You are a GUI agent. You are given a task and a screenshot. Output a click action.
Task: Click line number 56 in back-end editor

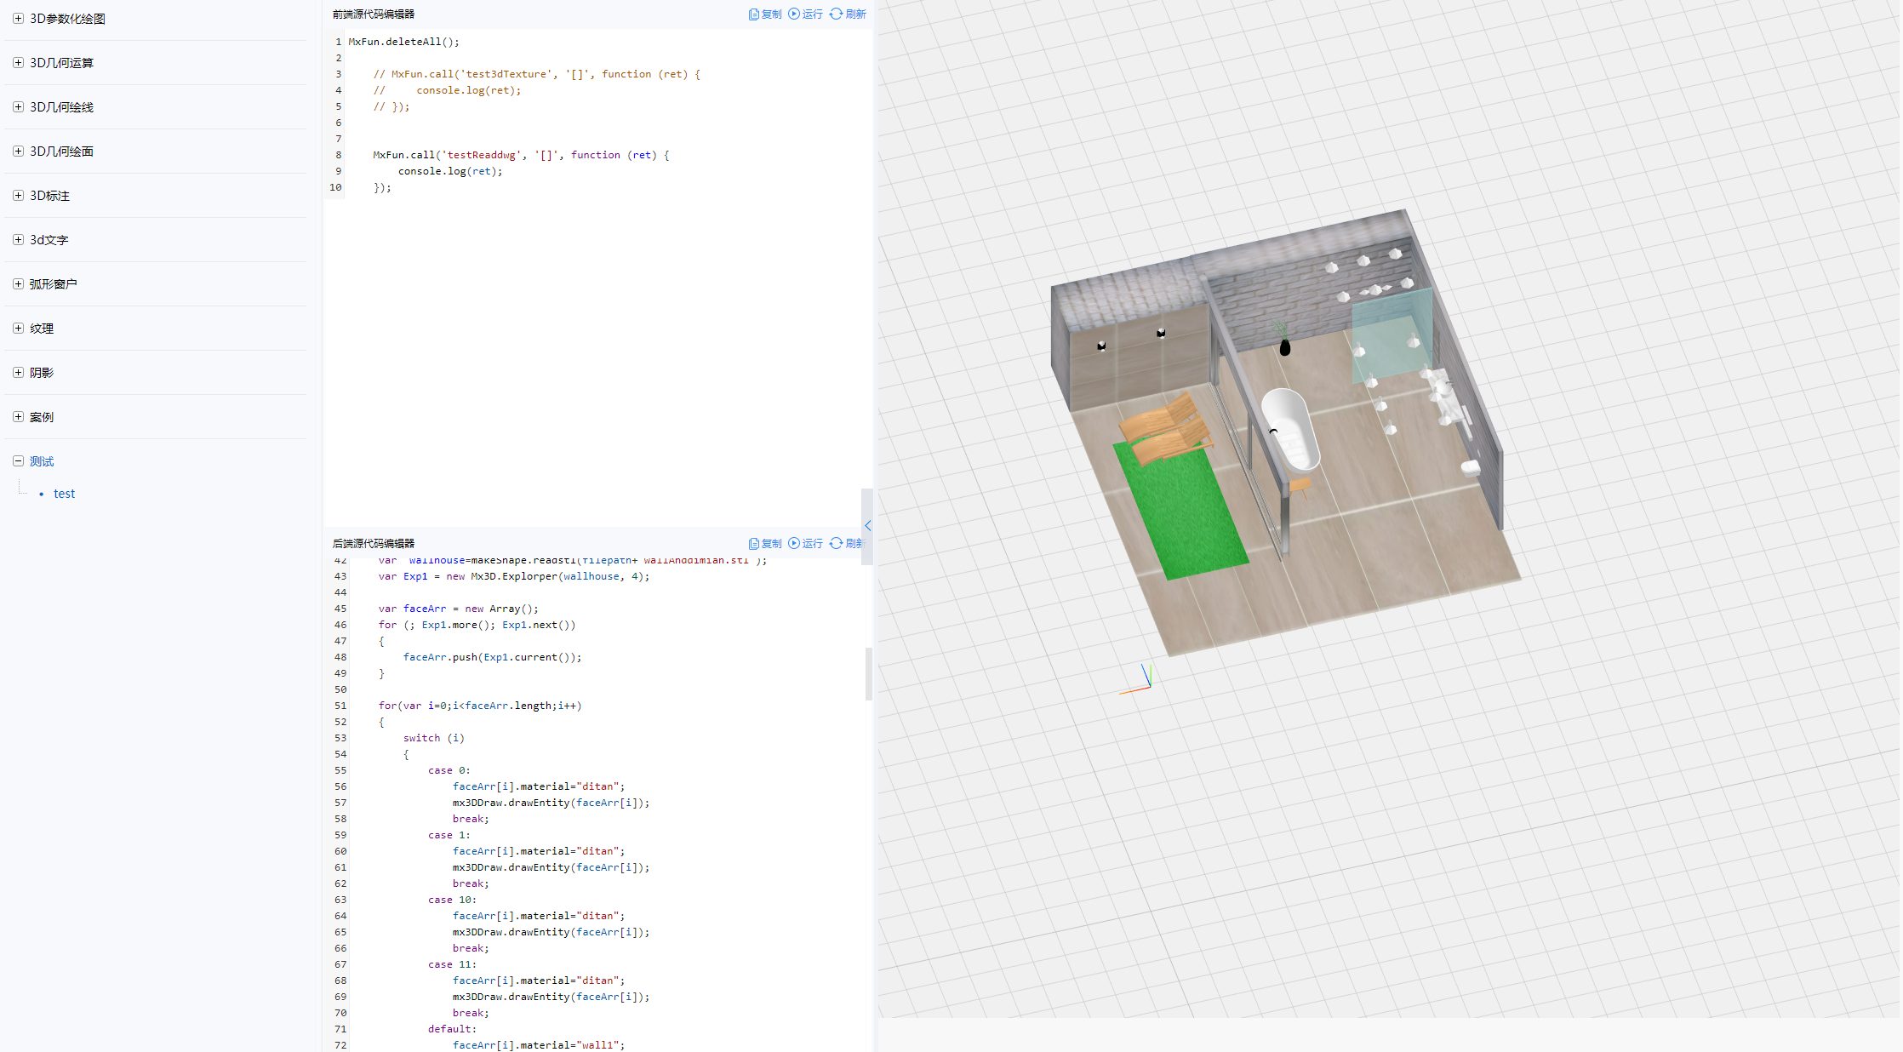click(x=340, y=786)
